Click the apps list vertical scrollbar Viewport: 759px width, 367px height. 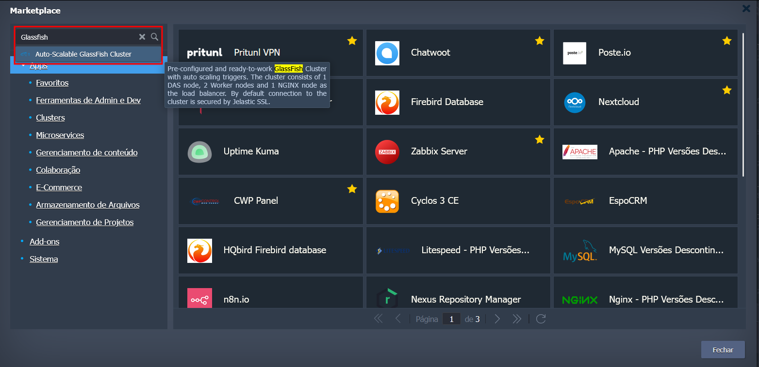tap(743, 104)
